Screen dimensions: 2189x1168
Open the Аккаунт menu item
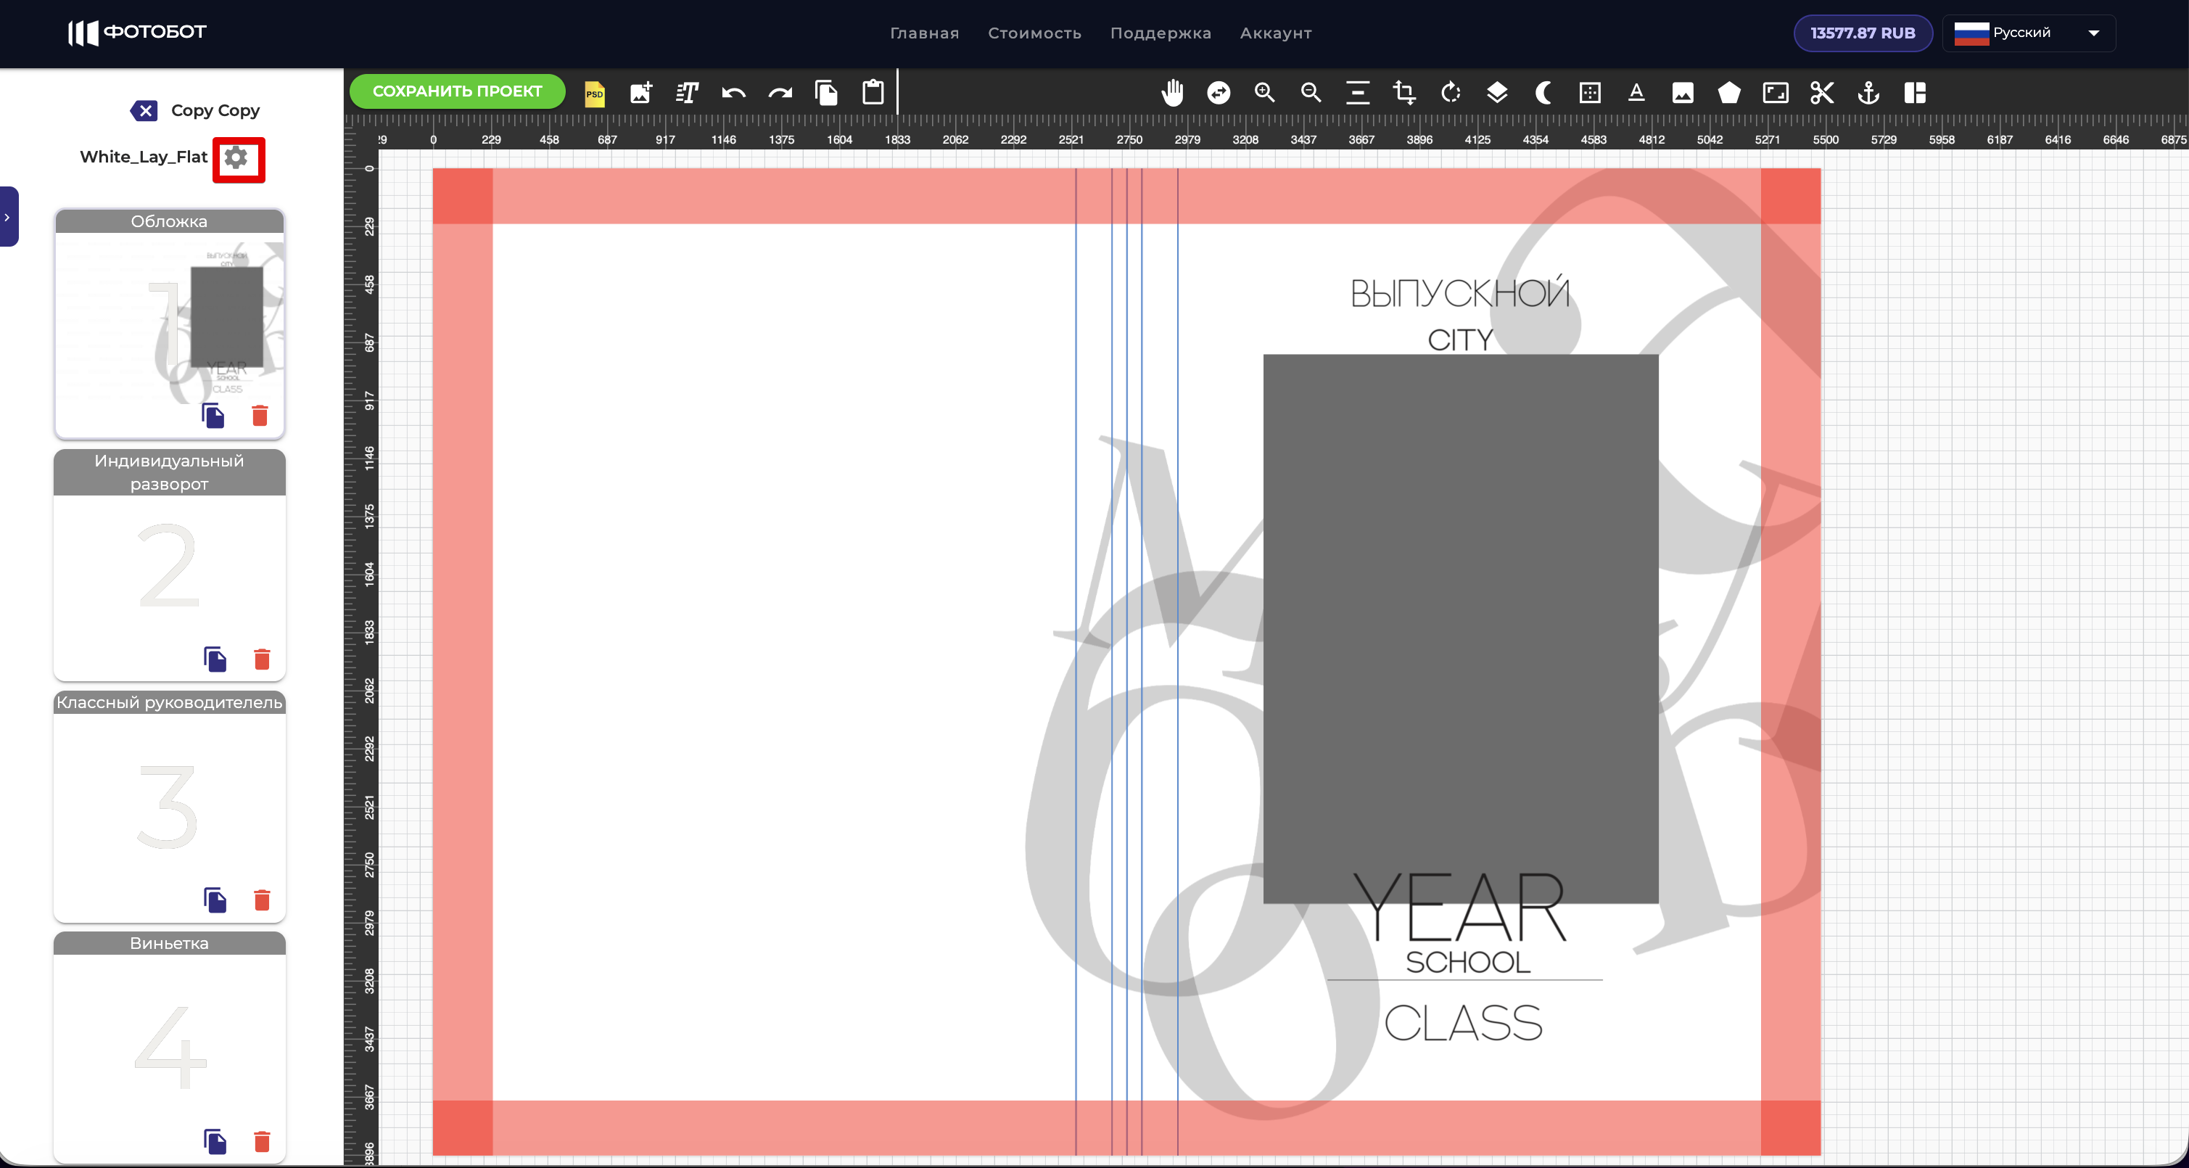[x=1276, y=33]
